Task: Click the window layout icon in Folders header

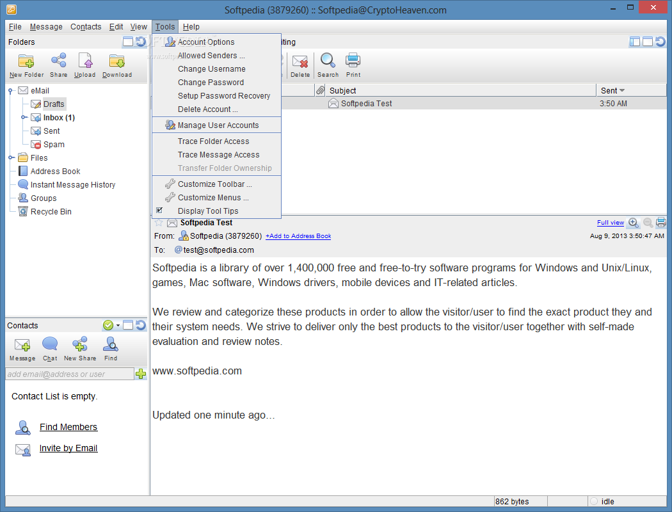Action: tap(128, 42)
